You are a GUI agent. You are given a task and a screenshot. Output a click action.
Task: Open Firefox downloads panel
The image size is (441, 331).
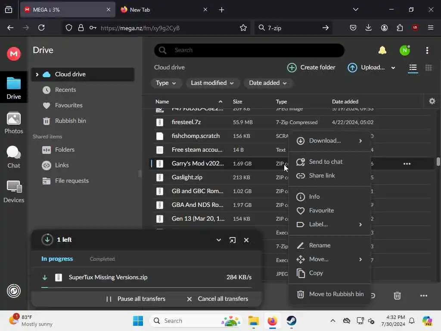pyautogui.click(x=369, y=28)
